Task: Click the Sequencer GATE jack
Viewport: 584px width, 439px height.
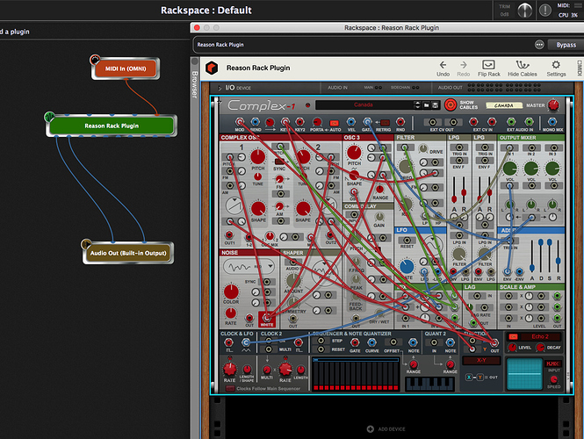Action: click(x=355, y=342)
